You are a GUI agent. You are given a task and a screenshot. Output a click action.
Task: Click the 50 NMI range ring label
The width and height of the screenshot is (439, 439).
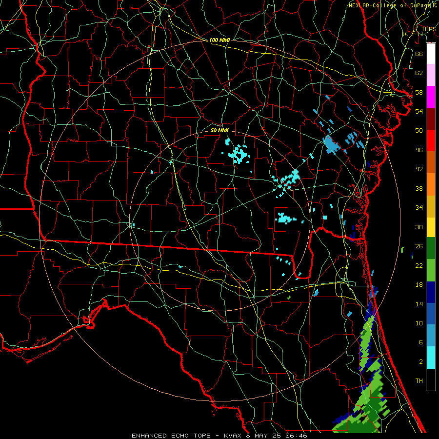(219, 130)
